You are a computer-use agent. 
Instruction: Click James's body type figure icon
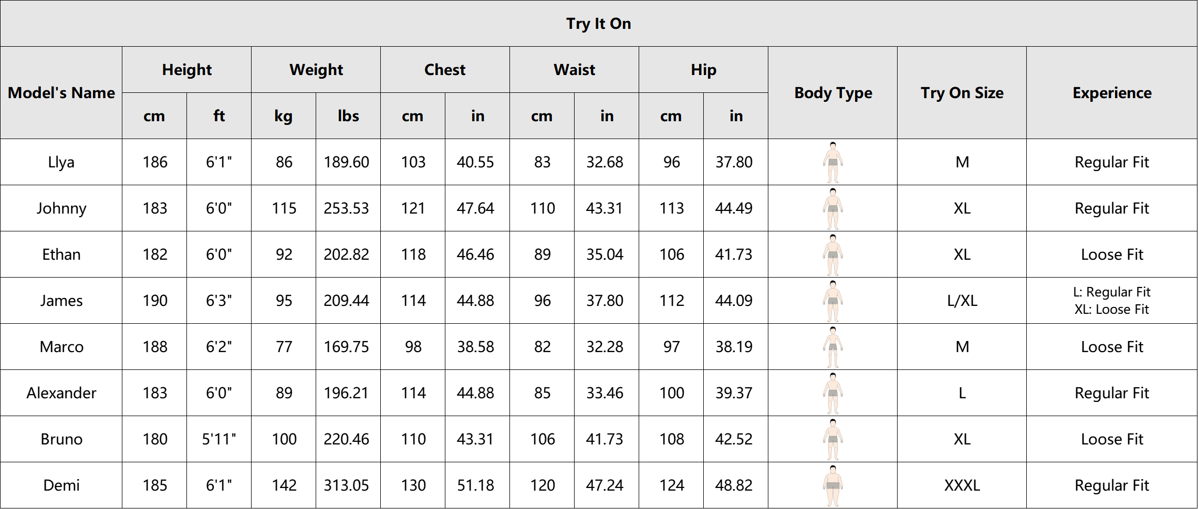pyautogui.click(x=832, y=301)
